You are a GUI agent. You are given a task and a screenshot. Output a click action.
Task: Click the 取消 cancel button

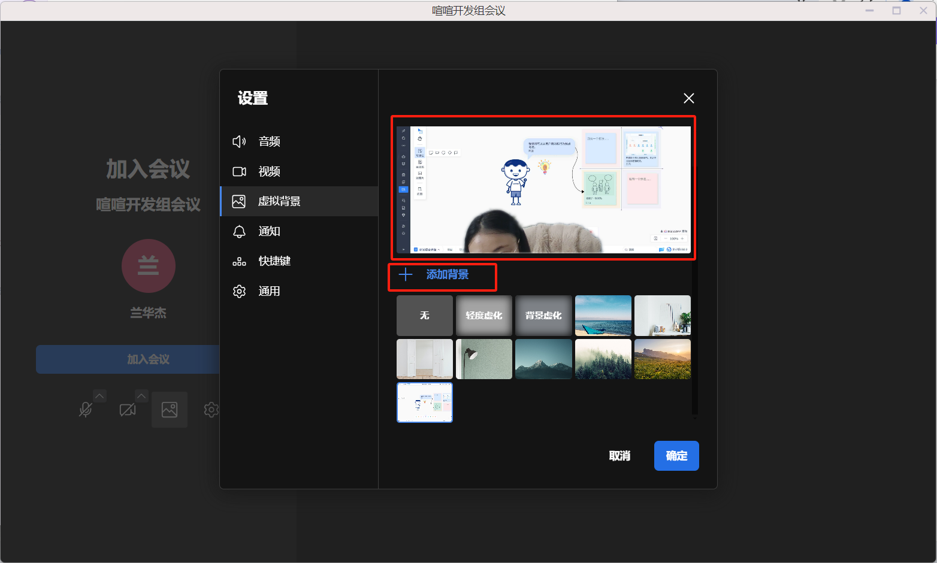(x=619, y=456)
